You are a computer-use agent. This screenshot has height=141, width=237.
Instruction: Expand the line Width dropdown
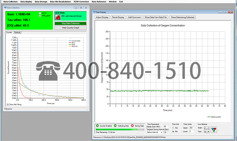click(207, 128)
